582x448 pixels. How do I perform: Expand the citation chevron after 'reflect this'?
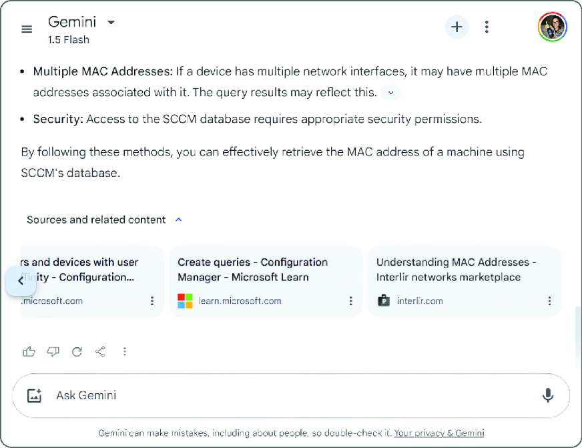coord(391,93)
